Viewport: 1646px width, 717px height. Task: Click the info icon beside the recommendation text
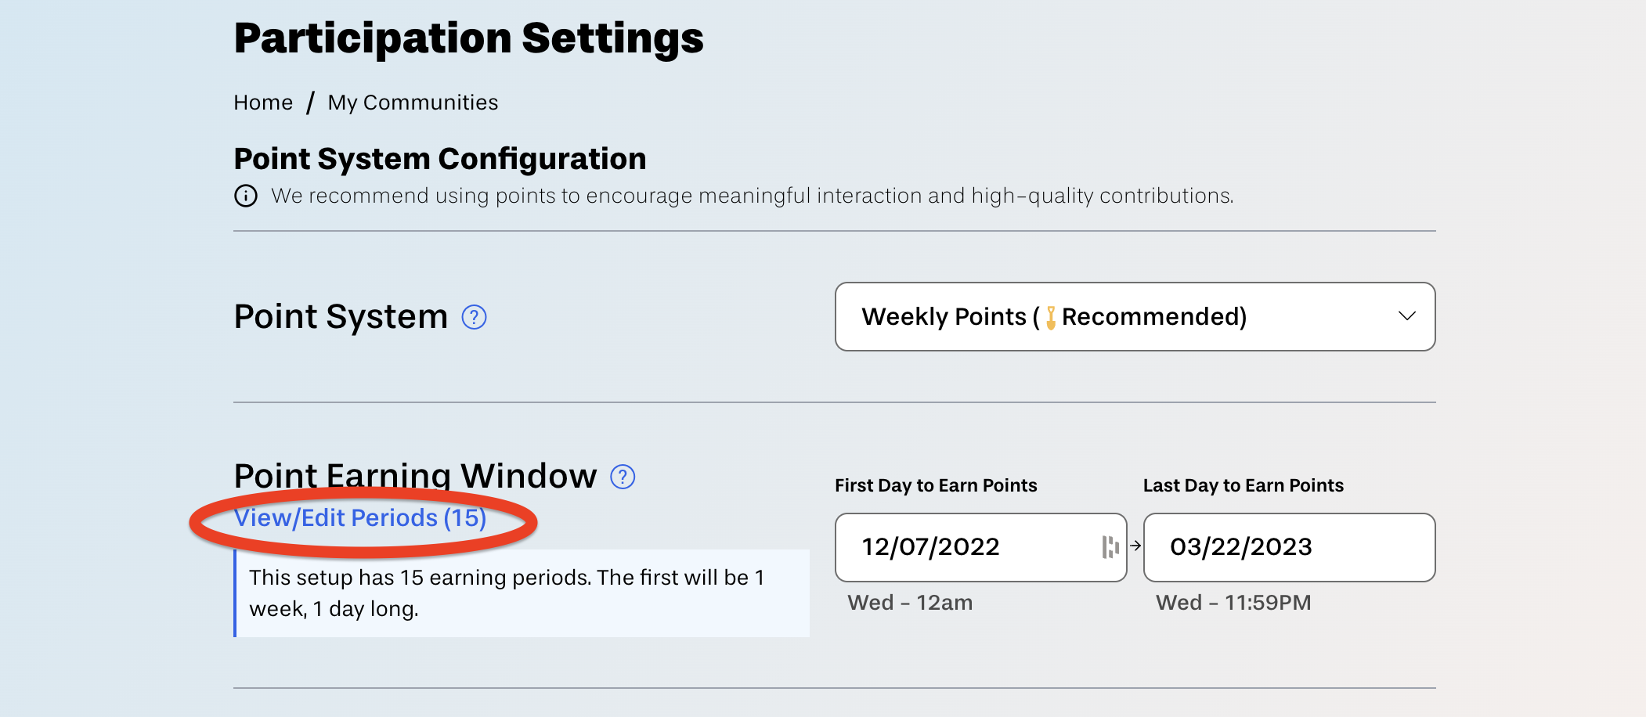click(x=246, y=196)
